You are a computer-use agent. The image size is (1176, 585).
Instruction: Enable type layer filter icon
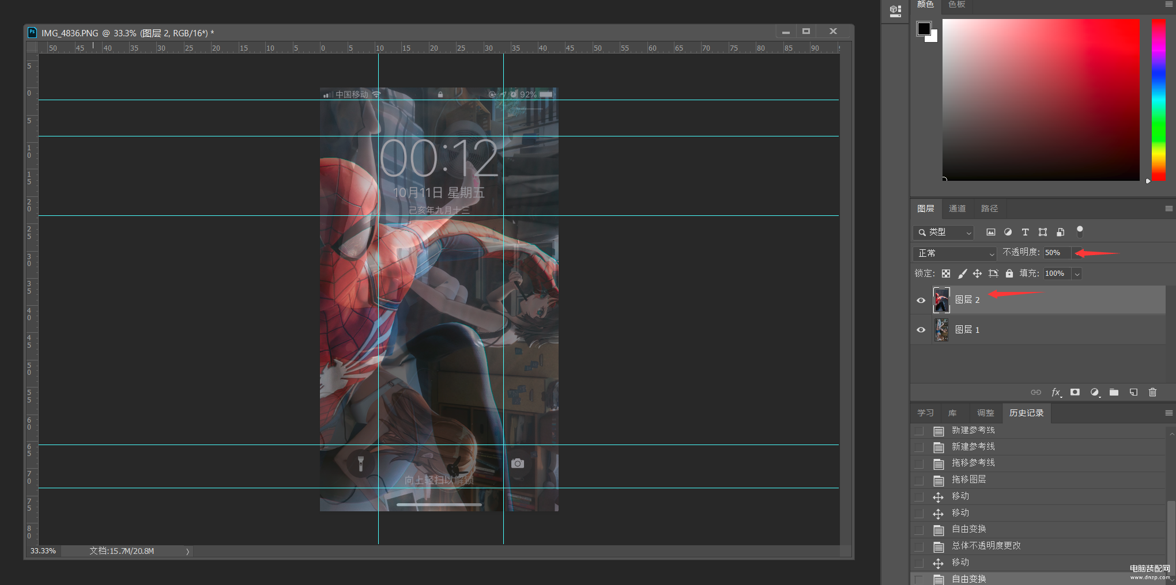[x=1025, y=232]
